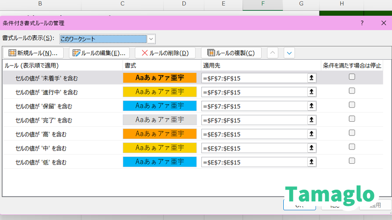The image size is (392, 220).
Task: Click the range selector icon for '低' rule
Action: (x=311, y=162)
